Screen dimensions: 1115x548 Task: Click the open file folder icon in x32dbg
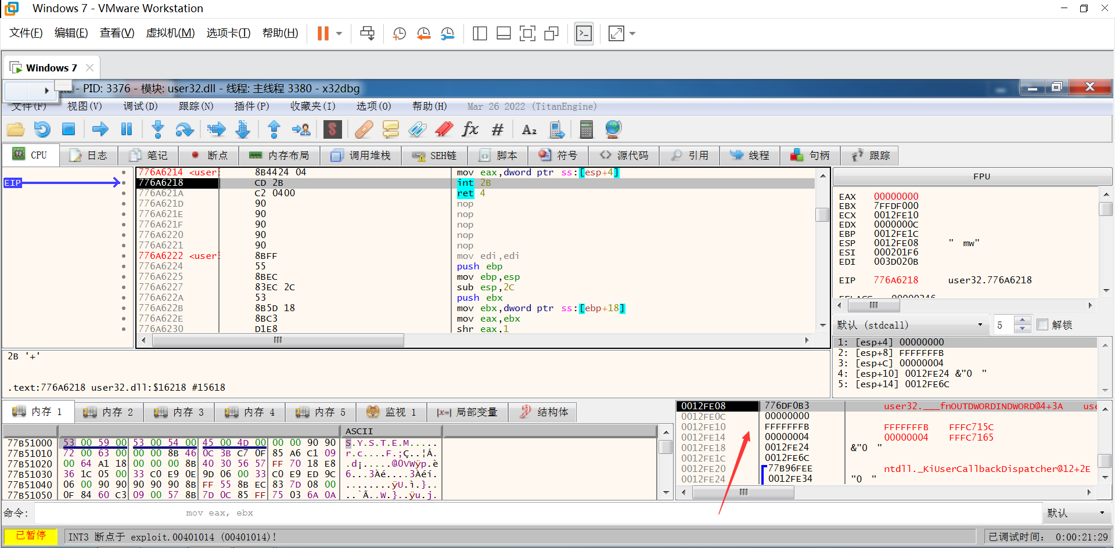(x=16, y=129)
